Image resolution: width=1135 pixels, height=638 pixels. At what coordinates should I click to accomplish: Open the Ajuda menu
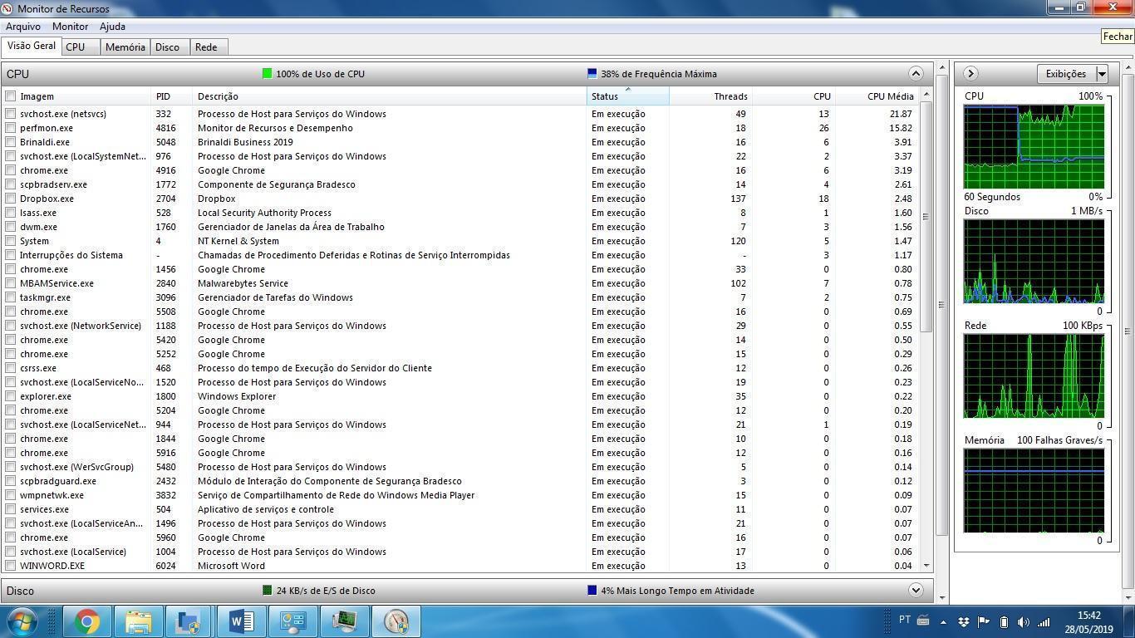click(x=112, y=27)
